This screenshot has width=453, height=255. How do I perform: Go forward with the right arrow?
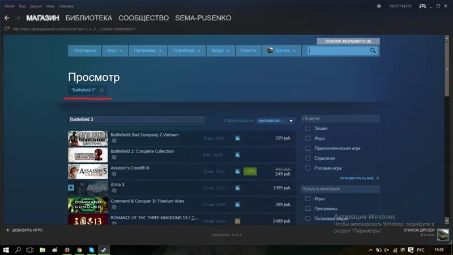(18, 18)
